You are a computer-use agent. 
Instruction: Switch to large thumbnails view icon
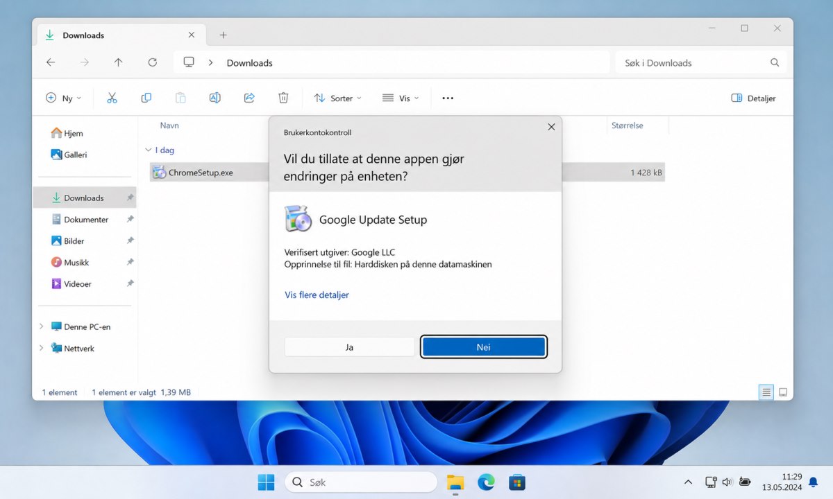783,392
